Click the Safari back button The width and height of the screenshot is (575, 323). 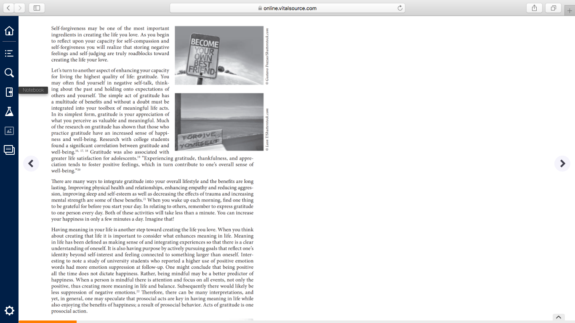pyautogui.click(x=8, y=8)
